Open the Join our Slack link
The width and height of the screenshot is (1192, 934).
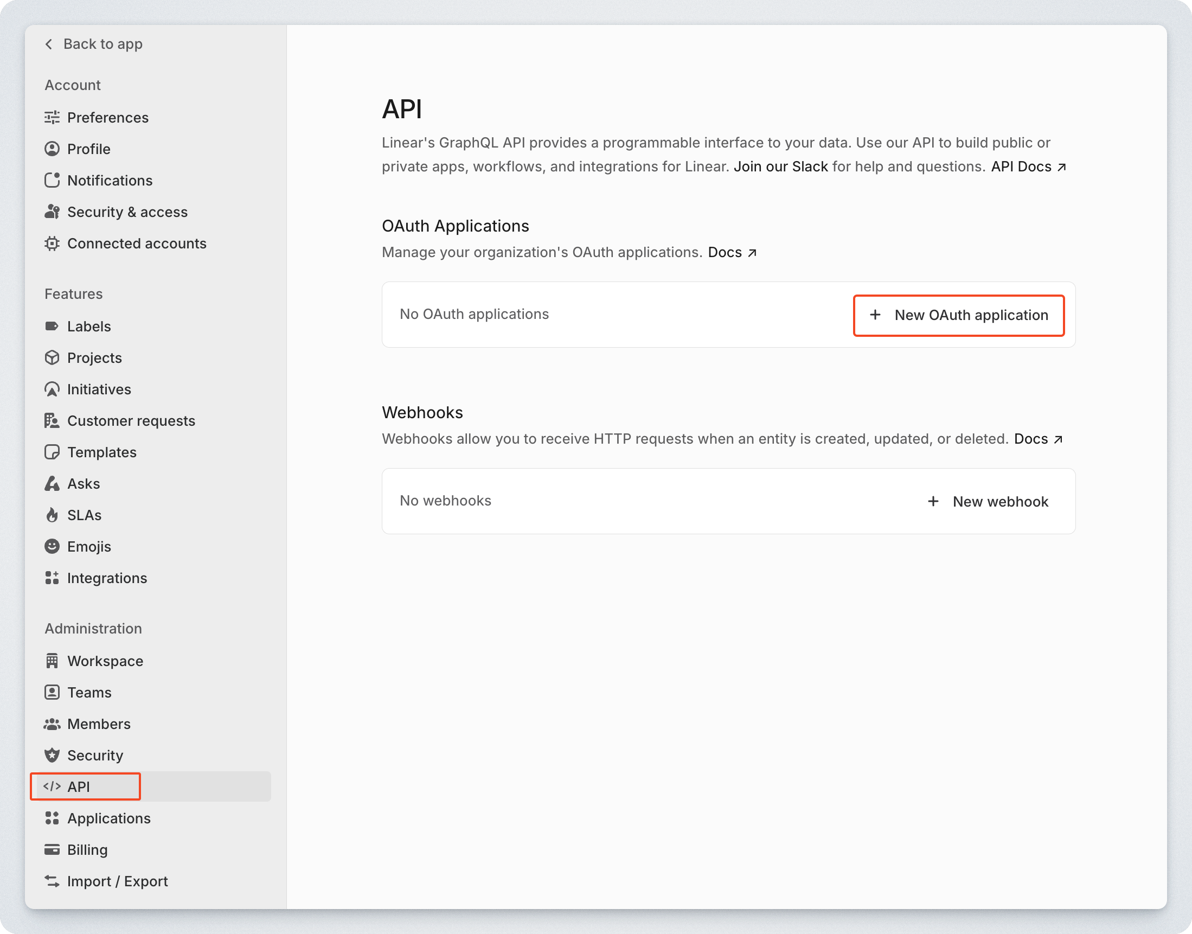click(780, 167)
